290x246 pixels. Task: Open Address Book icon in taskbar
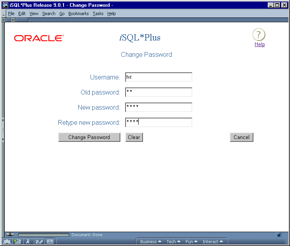[x=50, y=242]
